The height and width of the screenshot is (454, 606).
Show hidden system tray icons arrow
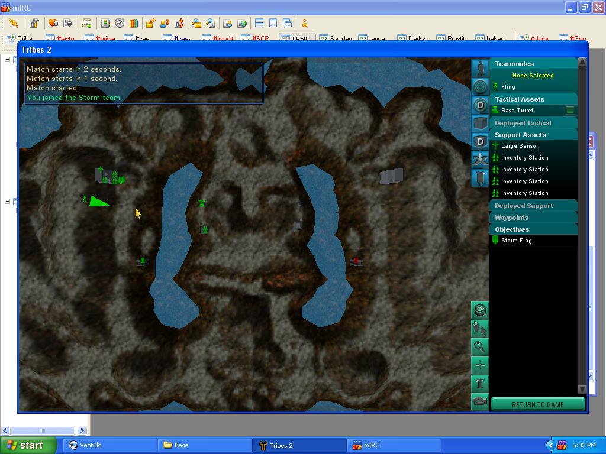pos(550,446)
